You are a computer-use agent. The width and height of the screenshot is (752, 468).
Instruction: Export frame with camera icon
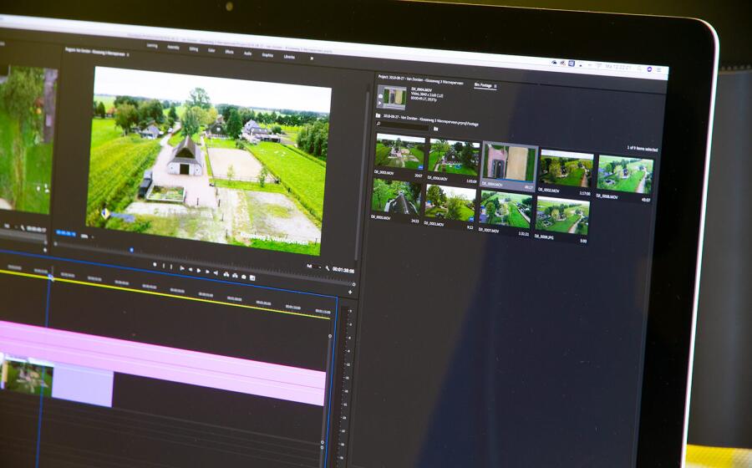[x=244, y=277]
